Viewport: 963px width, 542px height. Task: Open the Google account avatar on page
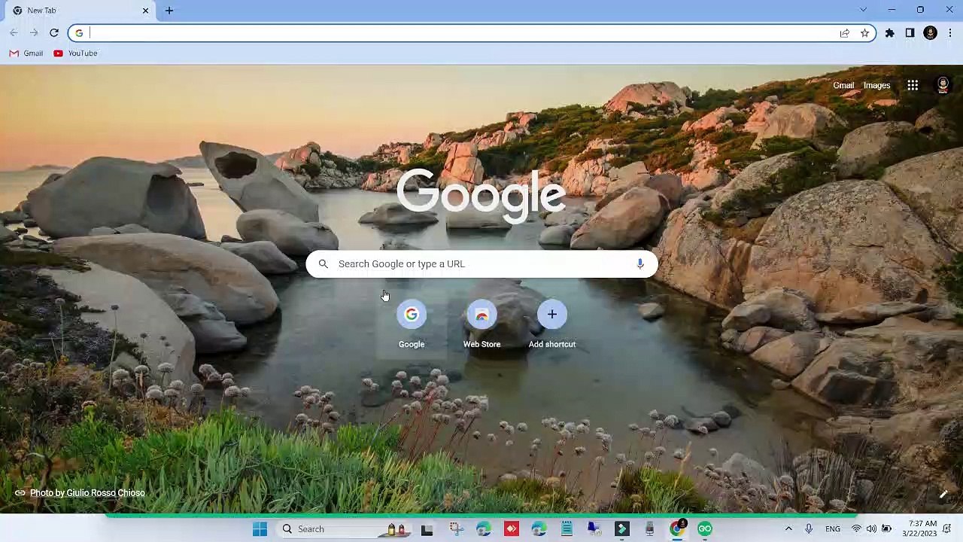(x=943, y=86)
